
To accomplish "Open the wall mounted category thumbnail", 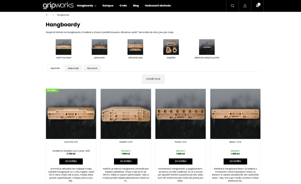I will pos(64,47).
